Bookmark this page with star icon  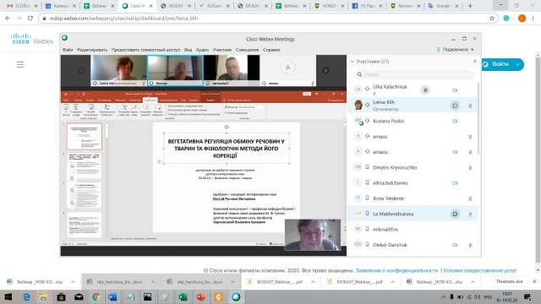pyautogui.click(x=492, y=19)
